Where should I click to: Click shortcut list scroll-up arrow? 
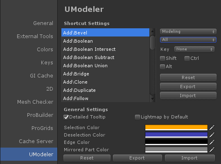point(152,31)
